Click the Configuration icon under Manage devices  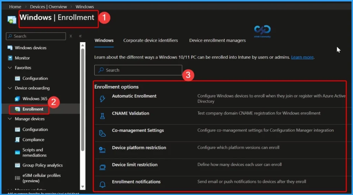coord(17,129)
